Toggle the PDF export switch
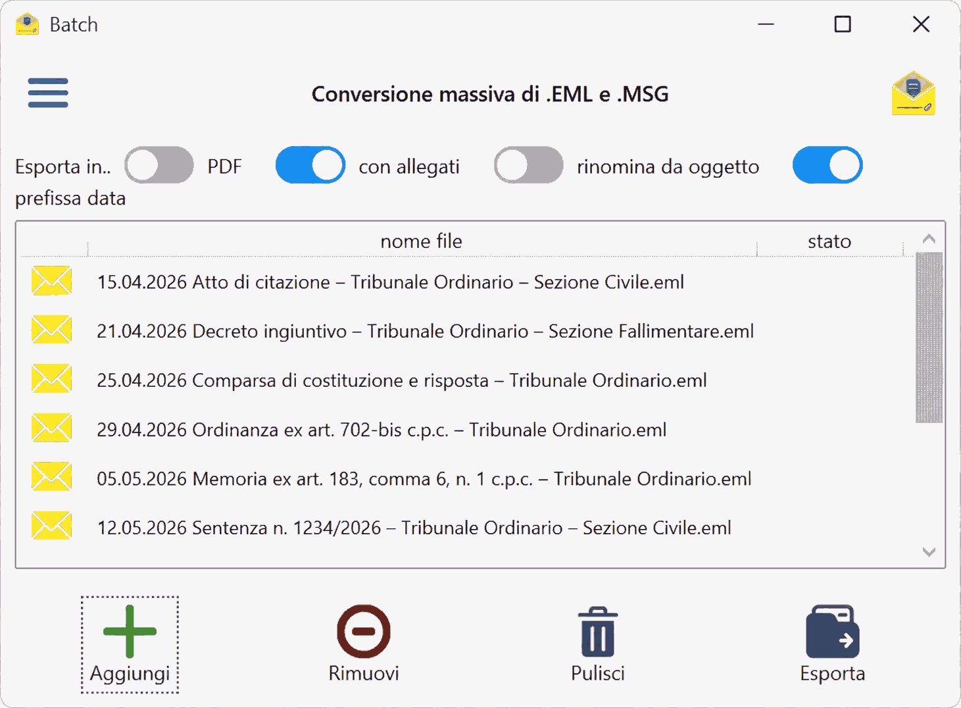The width and height of the screenshot is (961, 708). 159,165
